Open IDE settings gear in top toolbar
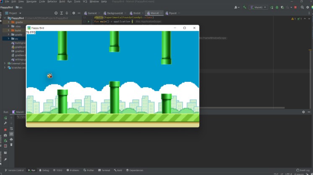Image resolution: width=313 pixels, height=175 pixels. click(x=308, y=8)
